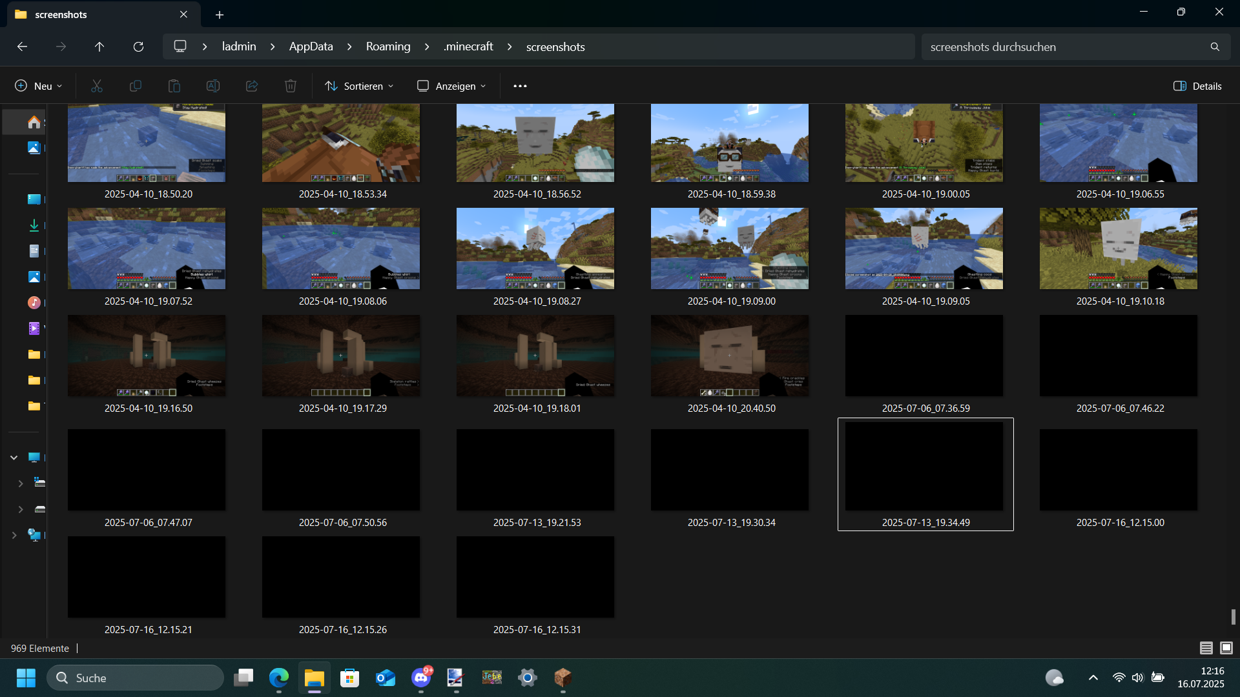Click the vertical scrollbar thumb

(x=1233, y=616)
